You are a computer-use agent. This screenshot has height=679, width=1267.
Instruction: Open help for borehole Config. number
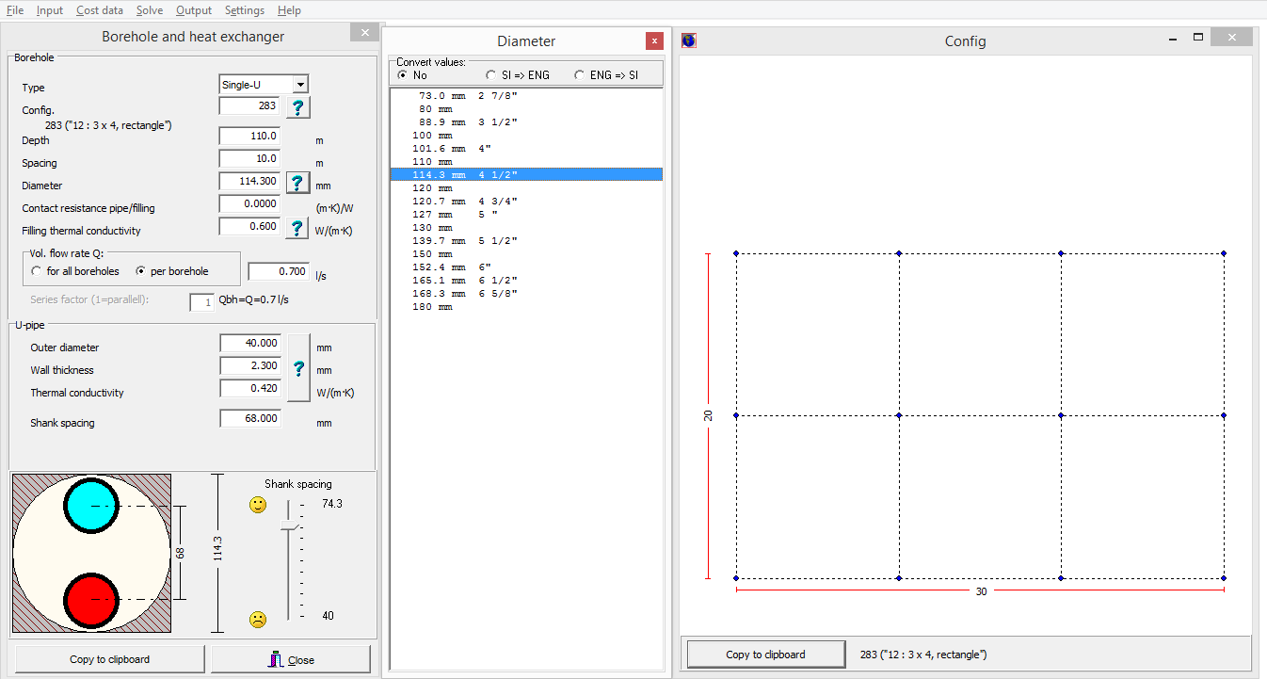[x=298, y=106]
